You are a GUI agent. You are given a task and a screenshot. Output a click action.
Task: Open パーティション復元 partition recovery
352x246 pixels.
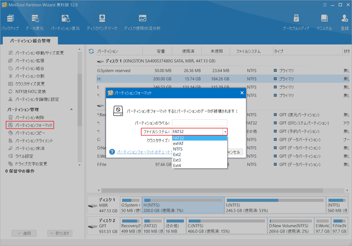[65, 23]
